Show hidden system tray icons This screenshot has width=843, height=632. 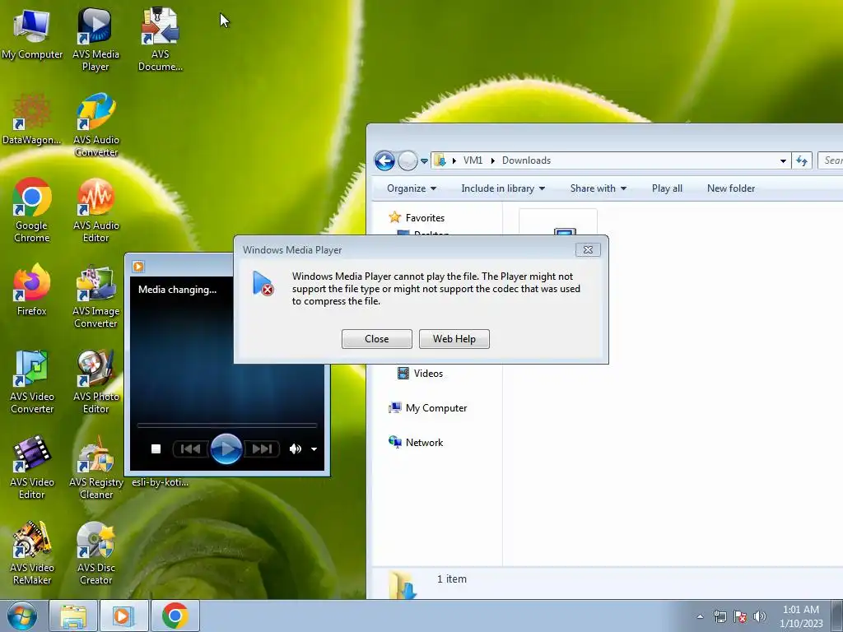(700, 616)
